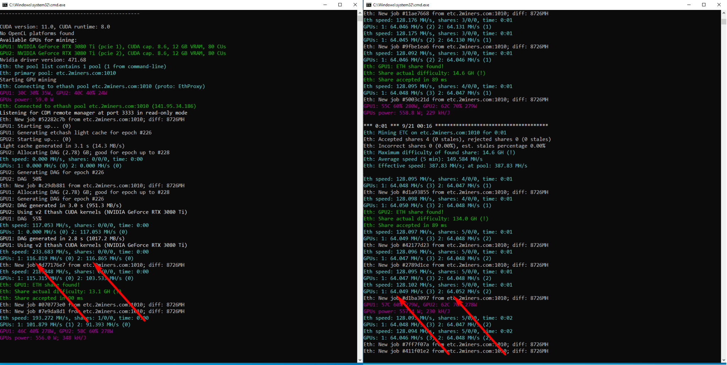Click the GPU1 NVIDIA GeForce RTX 3080 Ti line

click(113, 46)
